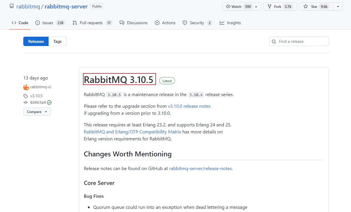The image size is (351, 212).
Task: Open commit 8d4b3a4
Action: (x=38, y=103)
